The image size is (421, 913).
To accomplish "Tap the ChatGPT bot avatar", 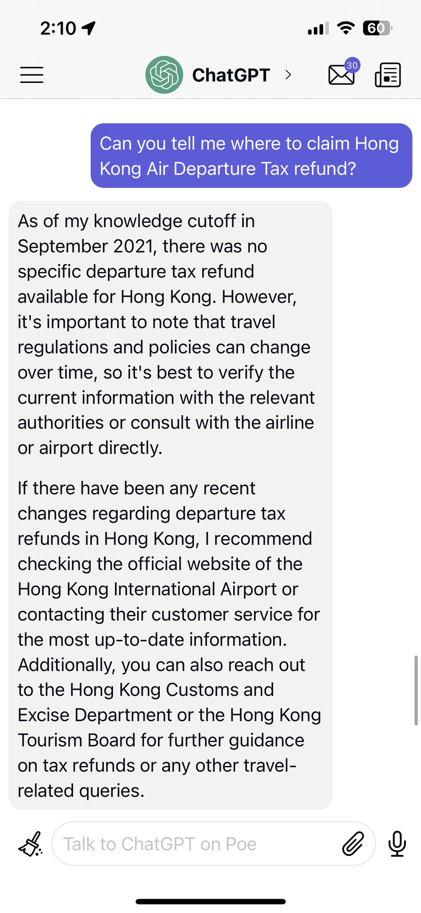I will [x=164, y=75].
